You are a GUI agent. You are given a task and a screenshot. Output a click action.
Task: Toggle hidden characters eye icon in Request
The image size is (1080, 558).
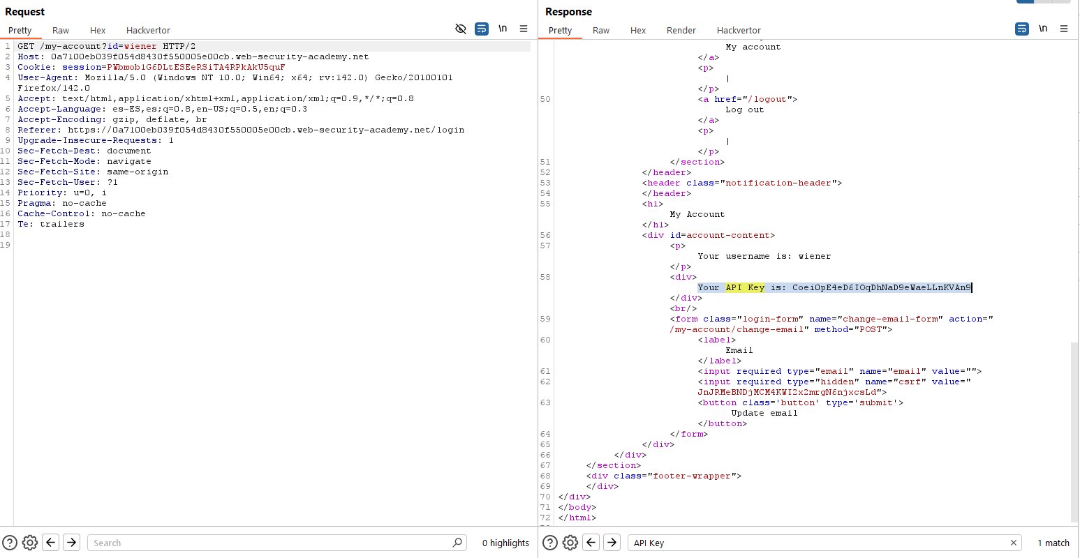click(461, 29)
